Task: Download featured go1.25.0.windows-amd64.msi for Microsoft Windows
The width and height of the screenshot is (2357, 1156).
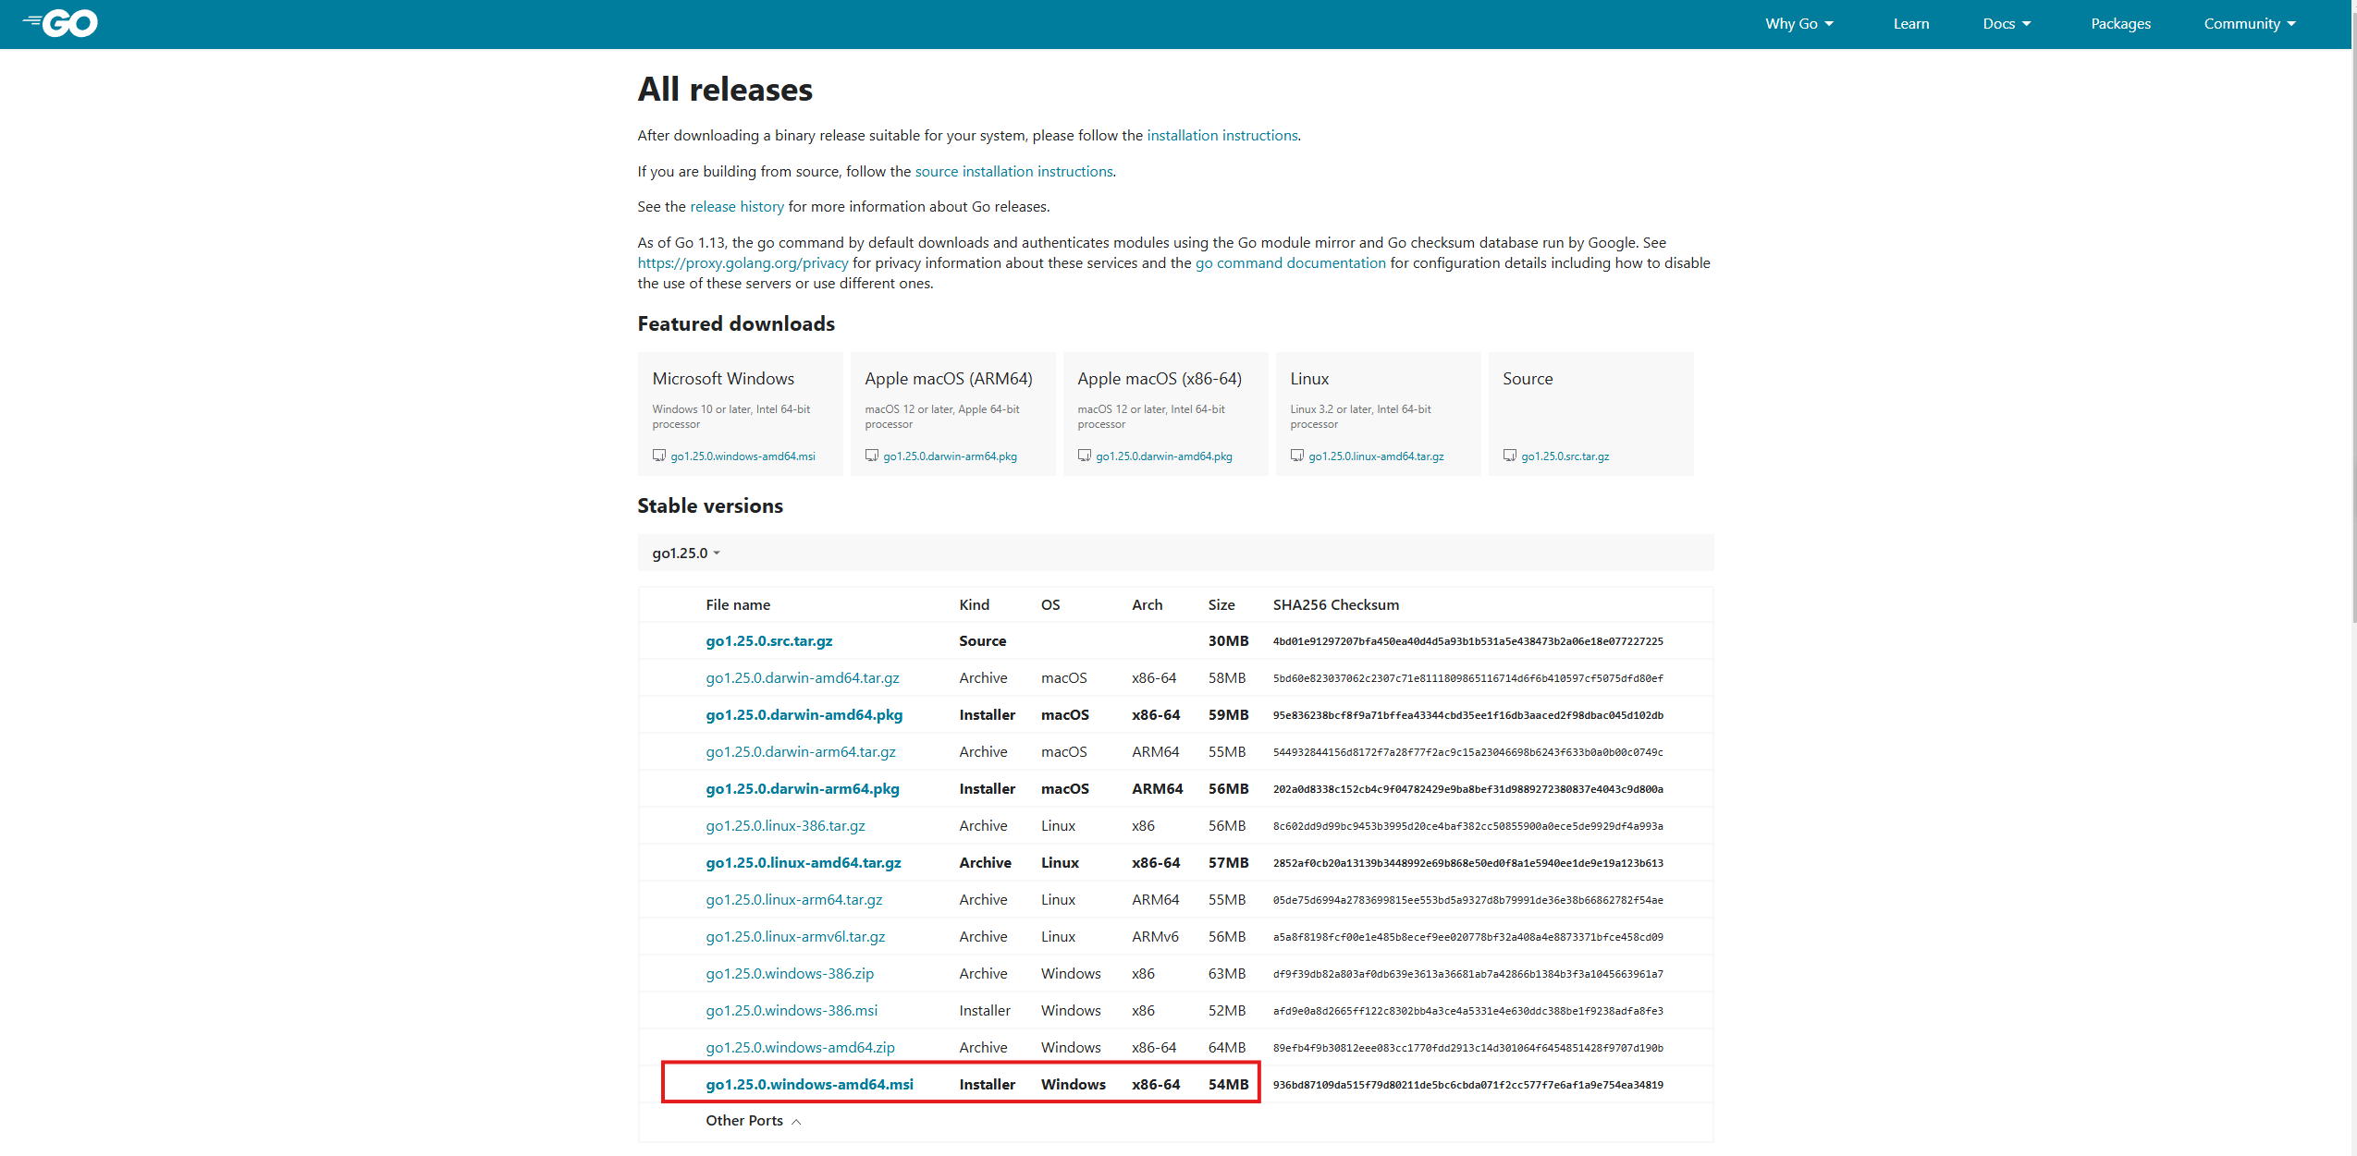Action: click(743, 456)
